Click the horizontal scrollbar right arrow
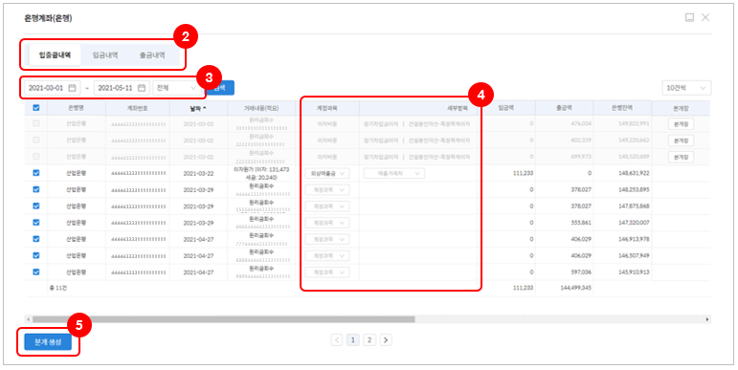This screenshot has height=370, width=738. point(707,319)
